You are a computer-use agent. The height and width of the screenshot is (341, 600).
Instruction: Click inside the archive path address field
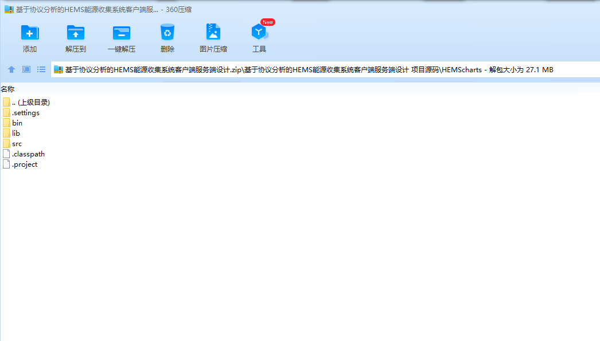(x=325, y=69)
